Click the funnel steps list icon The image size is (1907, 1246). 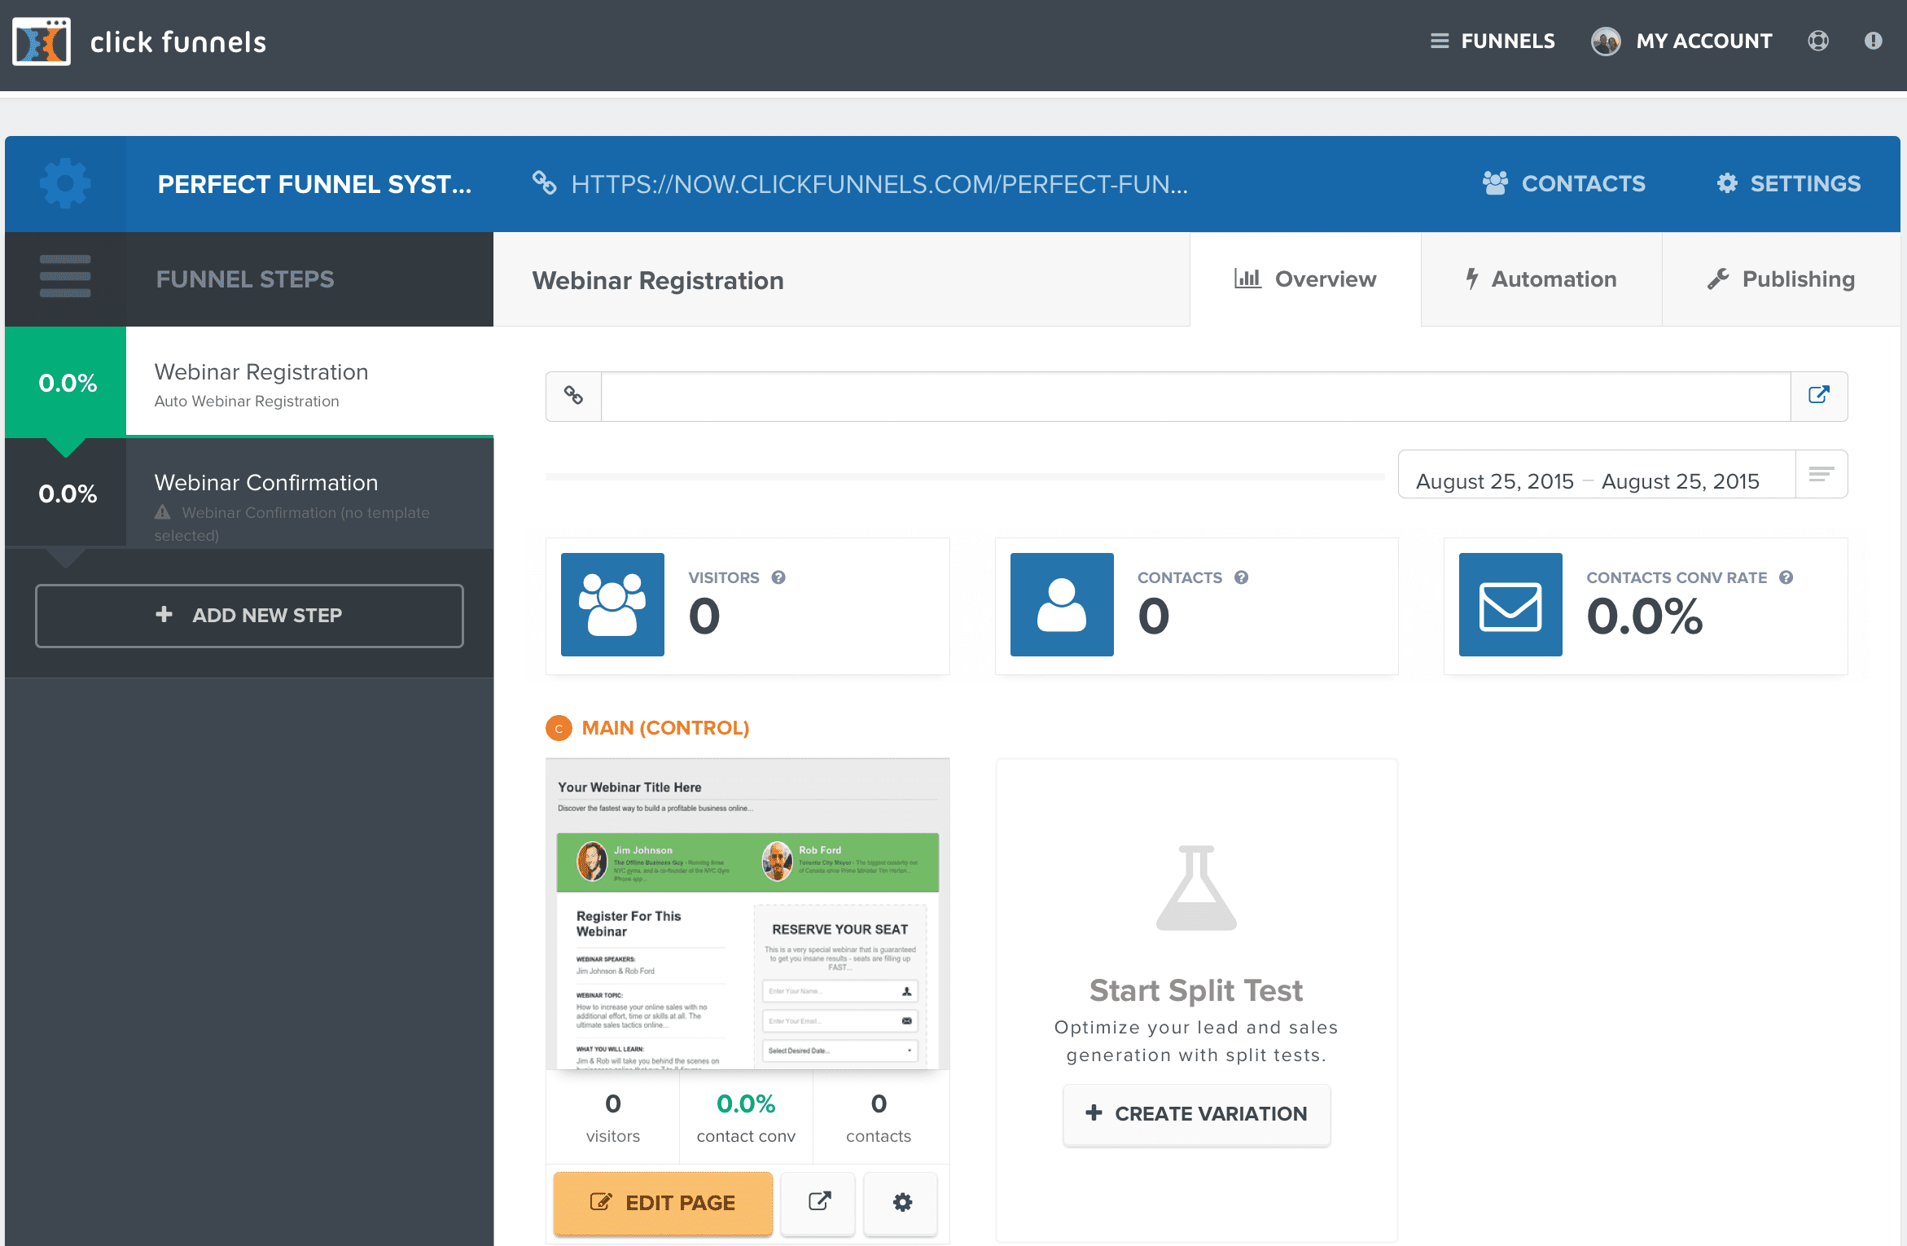tap(65, 277)
